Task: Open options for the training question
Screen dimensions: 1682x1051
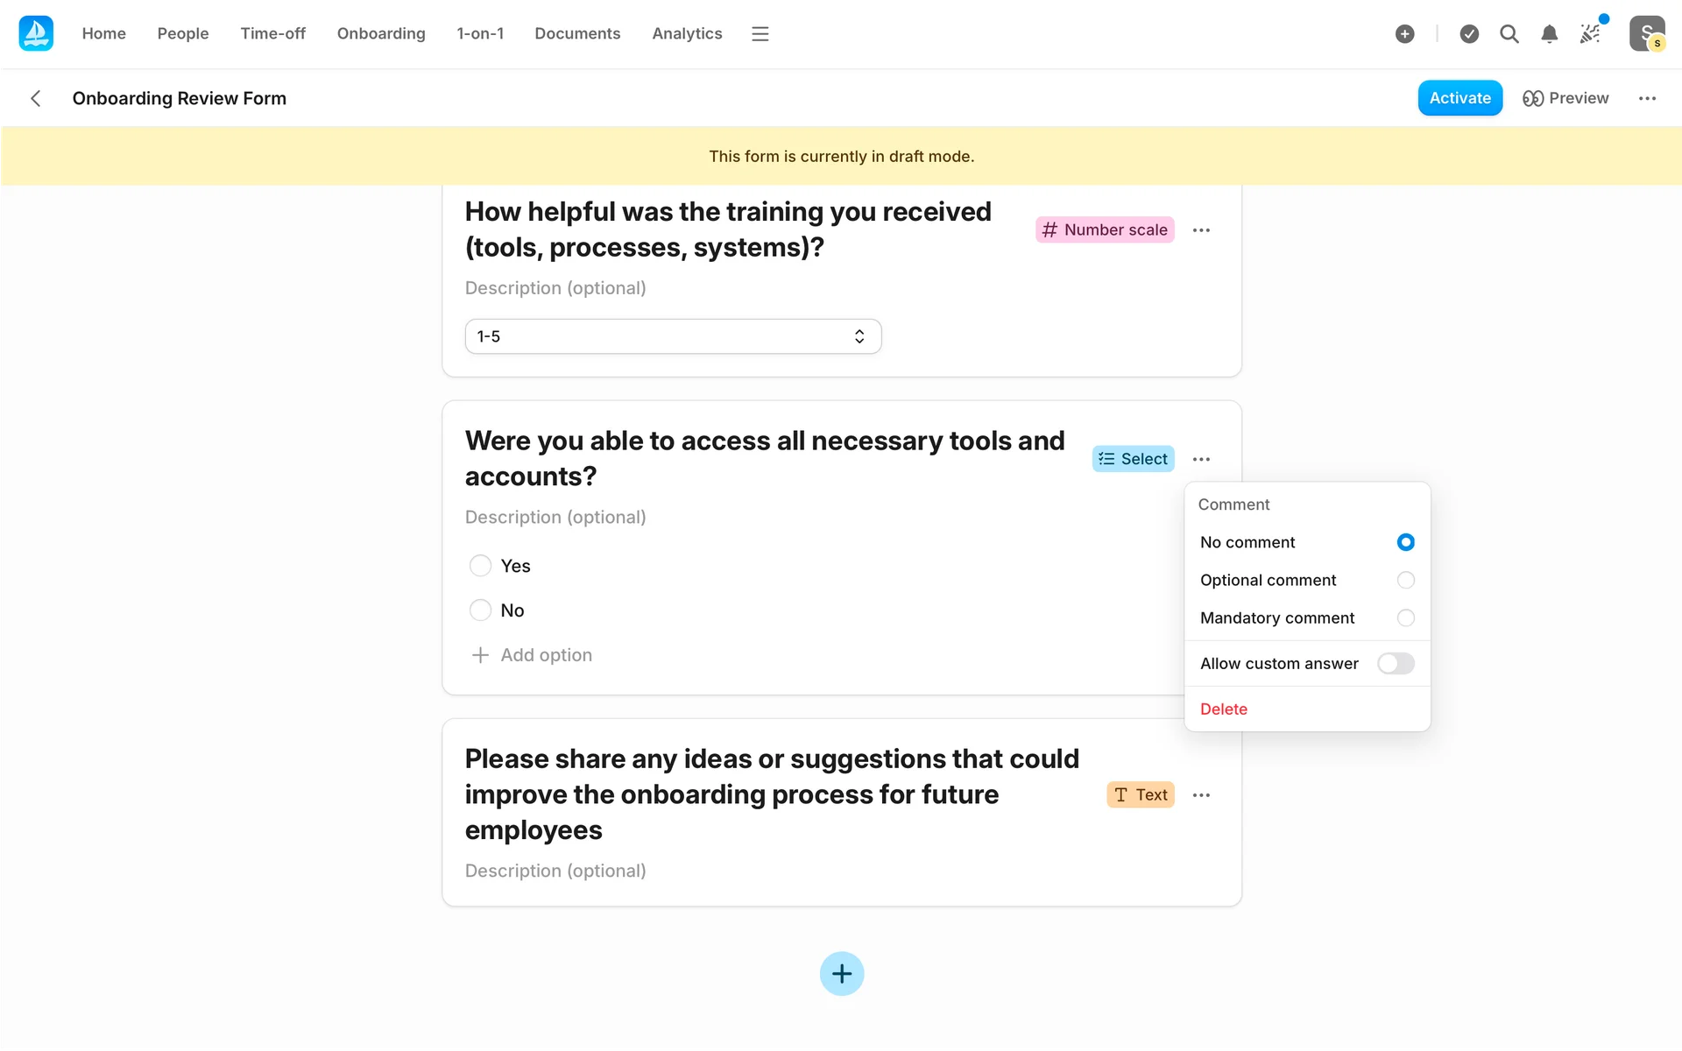Action: [1201, 229]
